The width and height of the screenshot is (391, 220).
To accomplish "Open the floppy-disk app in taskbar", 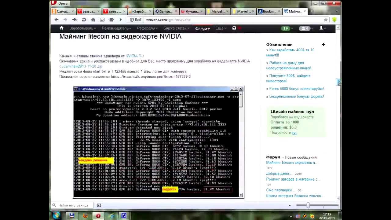I will point(72,216).
